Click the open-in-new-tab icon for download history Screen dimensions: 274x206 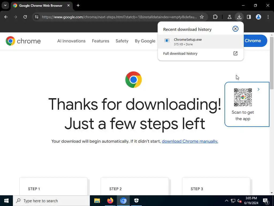[x=235, y=53]
